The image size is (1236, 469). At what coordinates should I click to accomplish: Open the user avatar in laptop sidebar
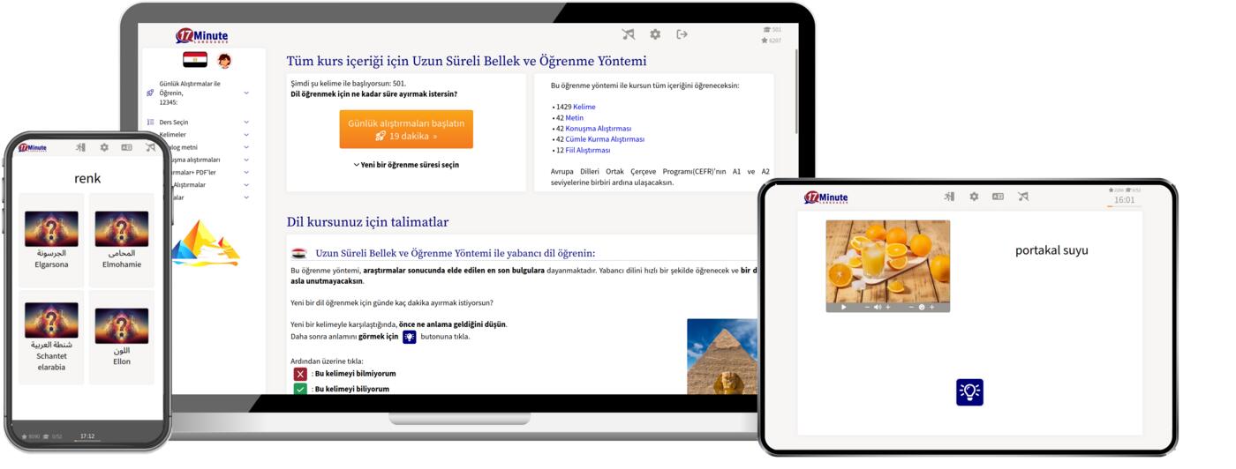point(224,61)
